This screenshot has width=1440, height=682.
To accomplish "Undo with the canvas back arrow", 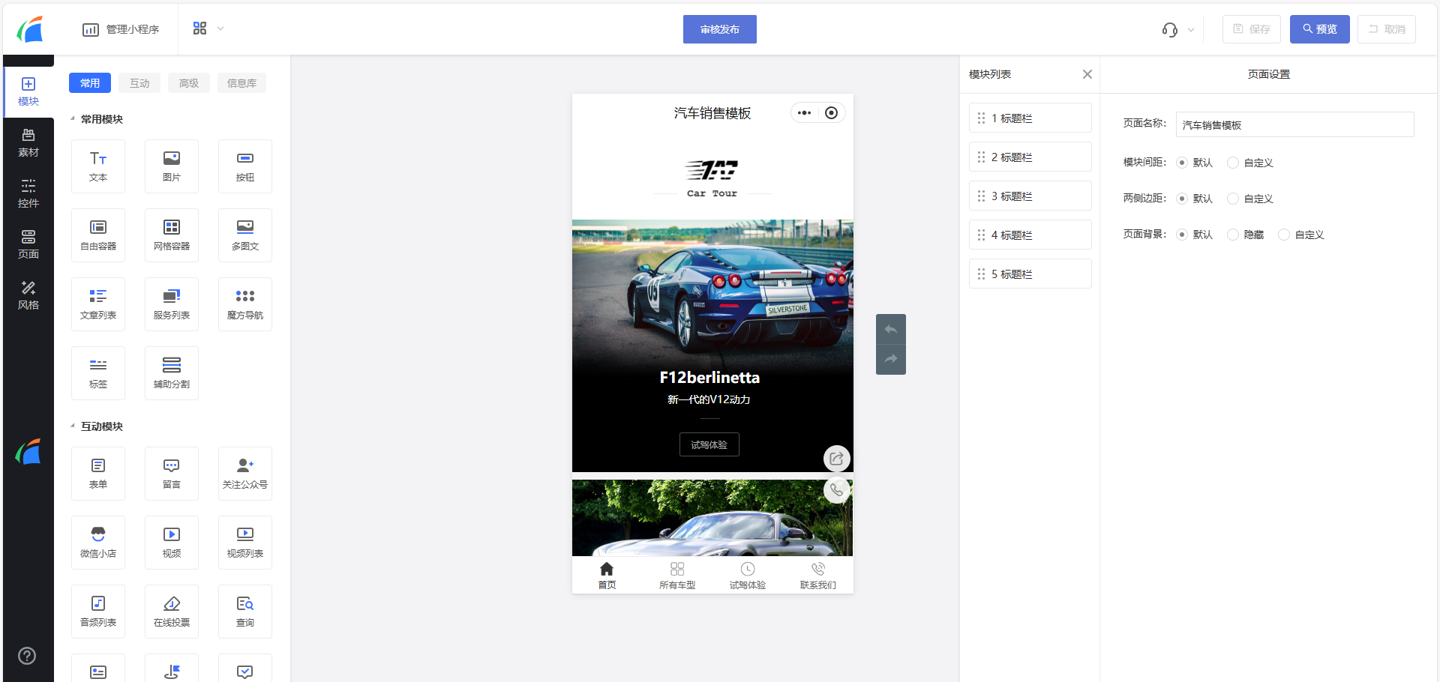I will pyautogui.click(x=891, y=329).
